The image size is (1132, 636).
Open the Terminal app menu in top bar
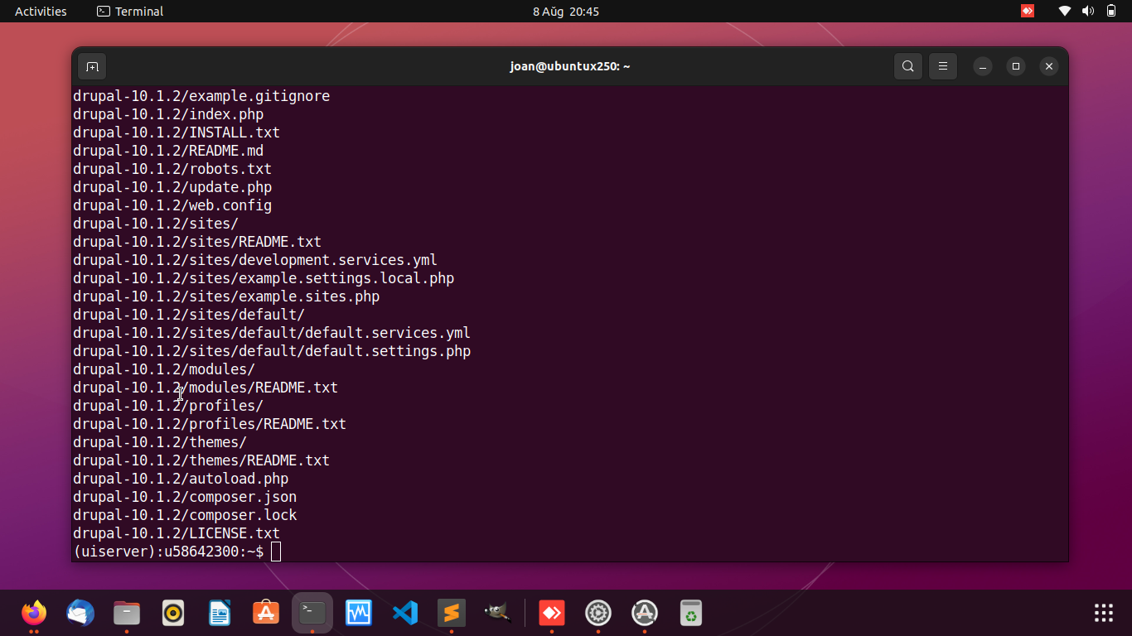click(130, 12)
